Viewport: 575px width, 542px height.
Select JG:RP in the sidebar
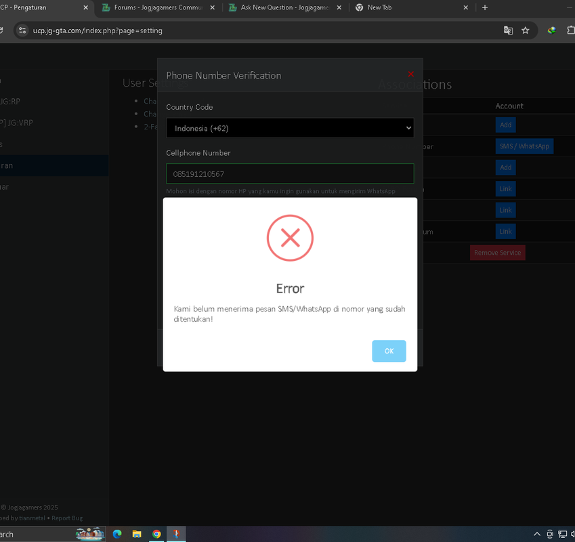pos(10,102)
